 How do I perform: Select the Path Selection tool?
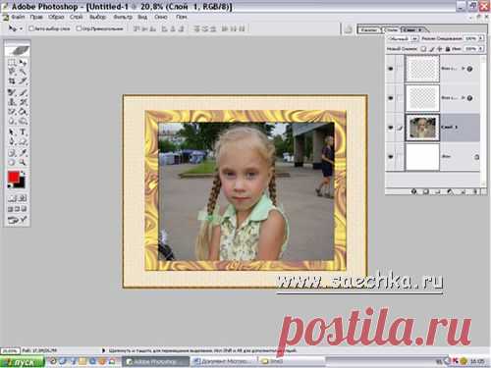point(12,132)
